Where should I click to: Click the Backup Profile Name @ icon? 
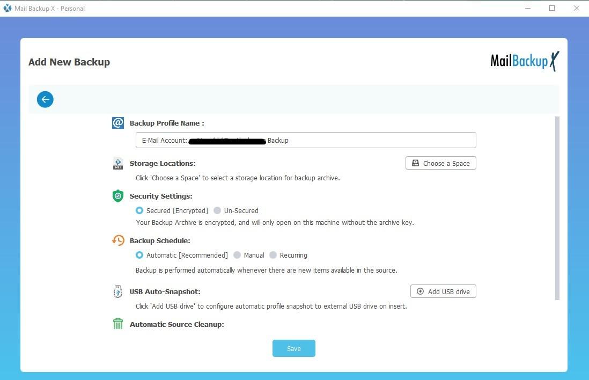coord(118,123)
